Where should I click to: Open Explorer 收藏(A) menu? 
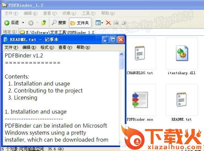(x=69, y=13)
